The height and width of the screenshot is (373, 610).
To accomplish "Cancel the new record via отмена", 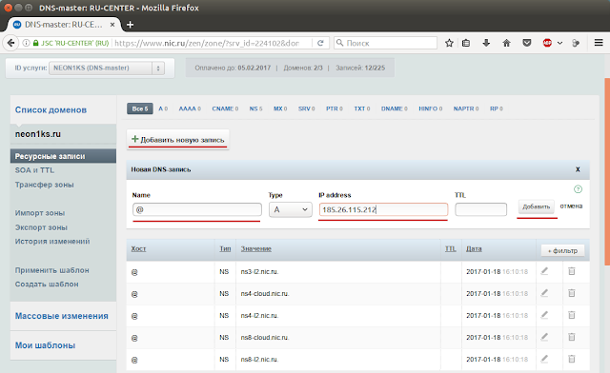I will (571, 206).
